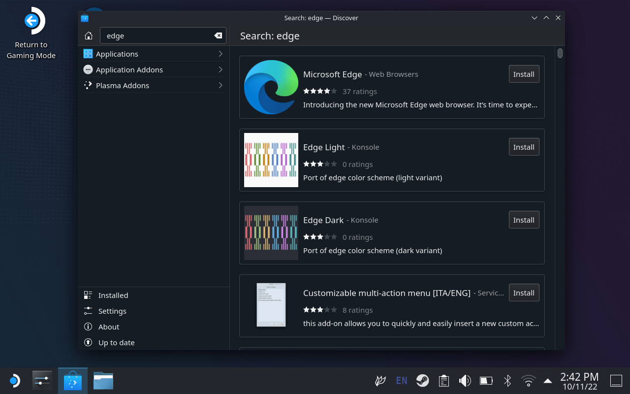This screenshot has width=630, height=394.
Task: Click the EN keyboard layout indicator
Action: click(402, 381)
